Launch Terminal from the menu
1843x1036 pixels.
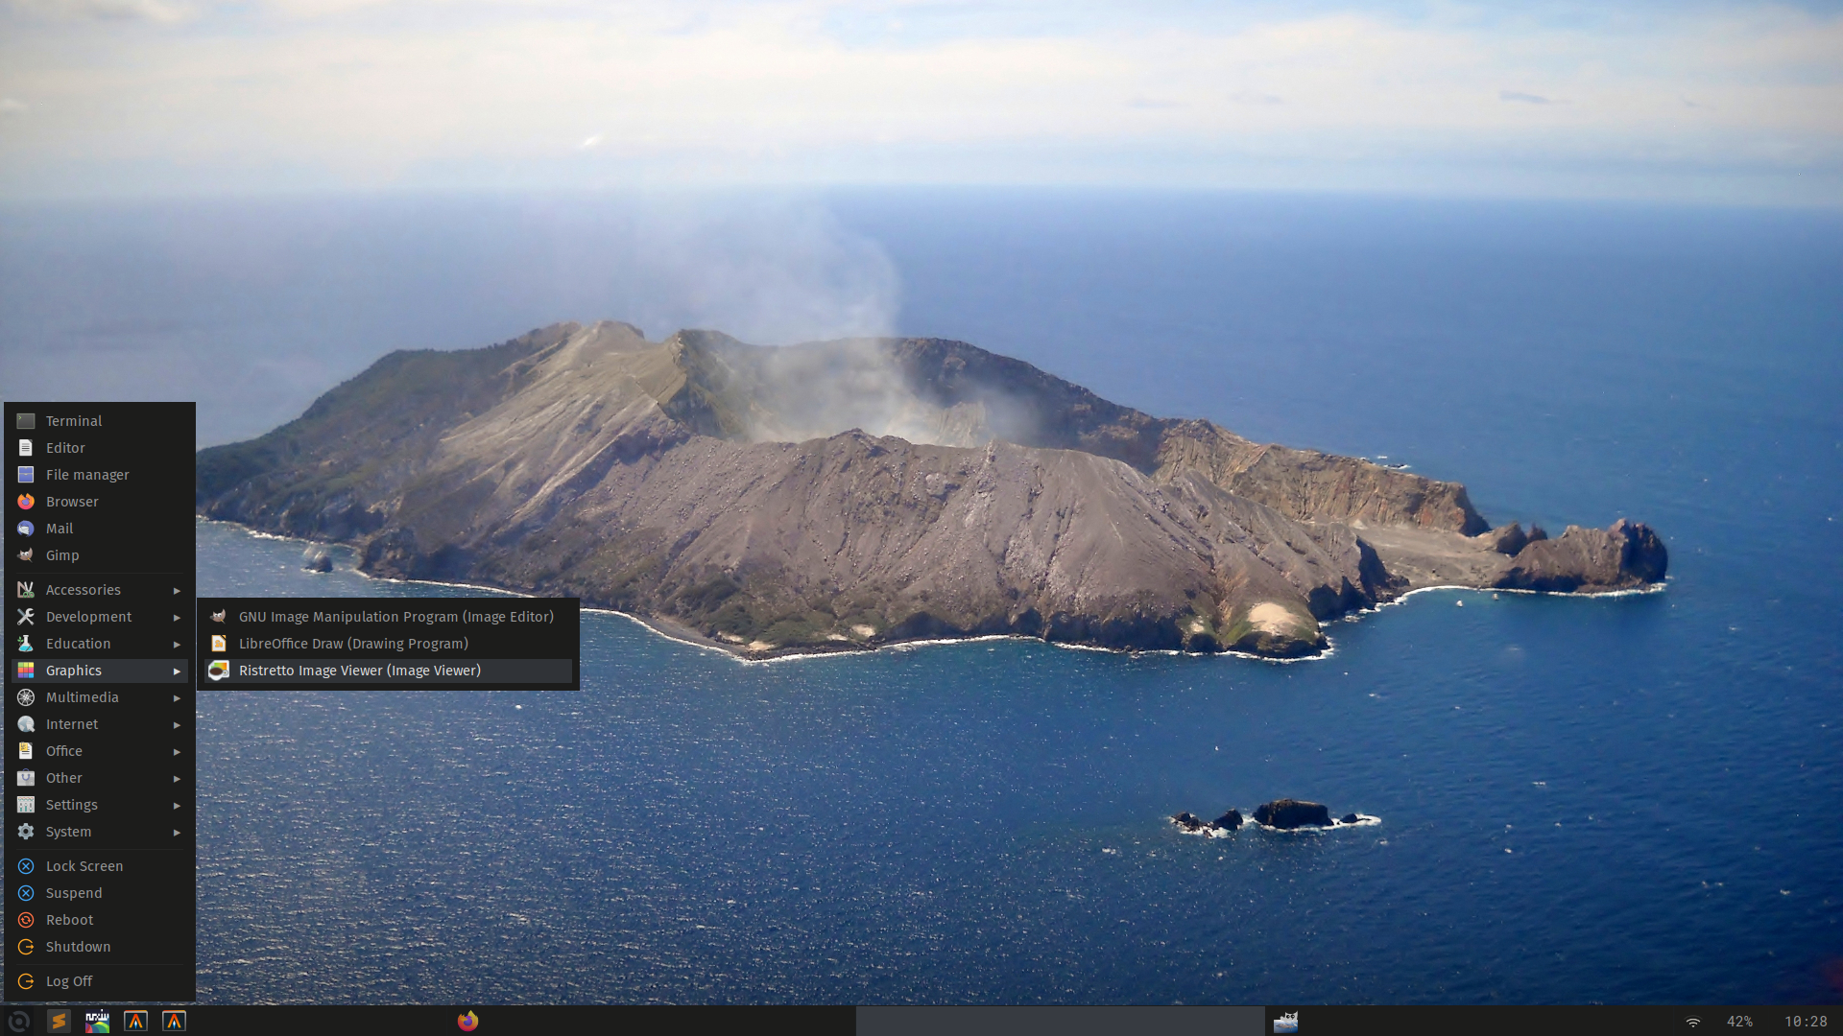100,421
